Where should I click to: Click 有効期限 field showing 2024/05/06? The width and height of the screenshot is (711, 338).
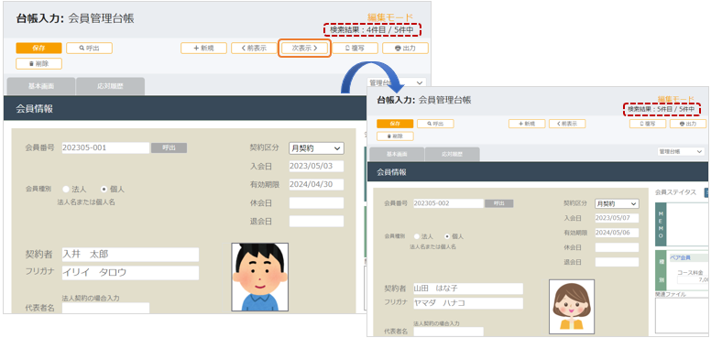coord(617,233)
